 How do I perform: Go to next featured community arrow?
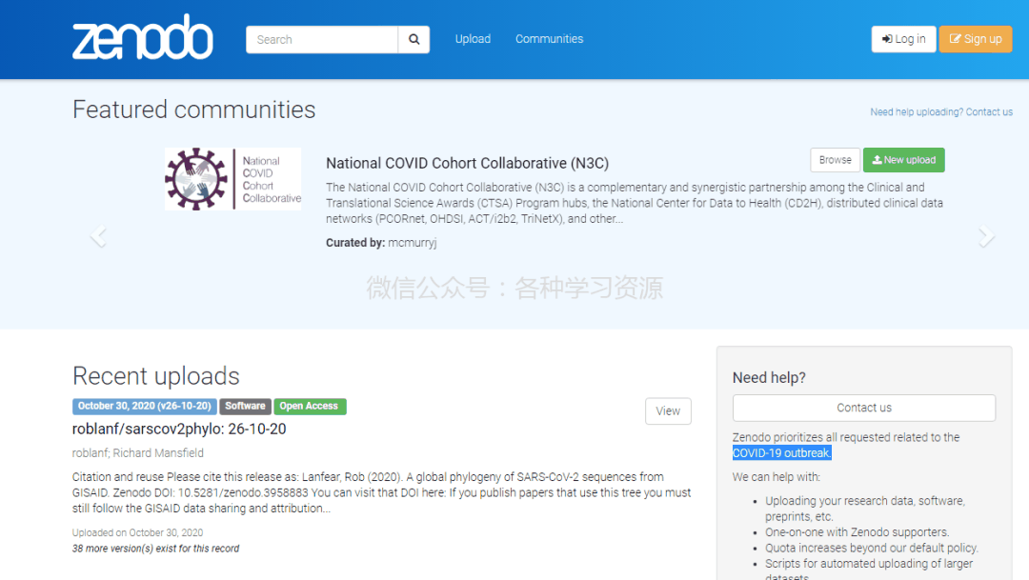click(x=986, y=237)
